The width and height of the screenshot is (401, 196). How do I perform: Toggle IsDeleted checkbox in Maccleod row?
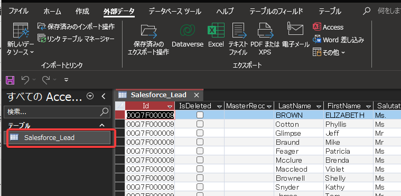tap(200, 169)
